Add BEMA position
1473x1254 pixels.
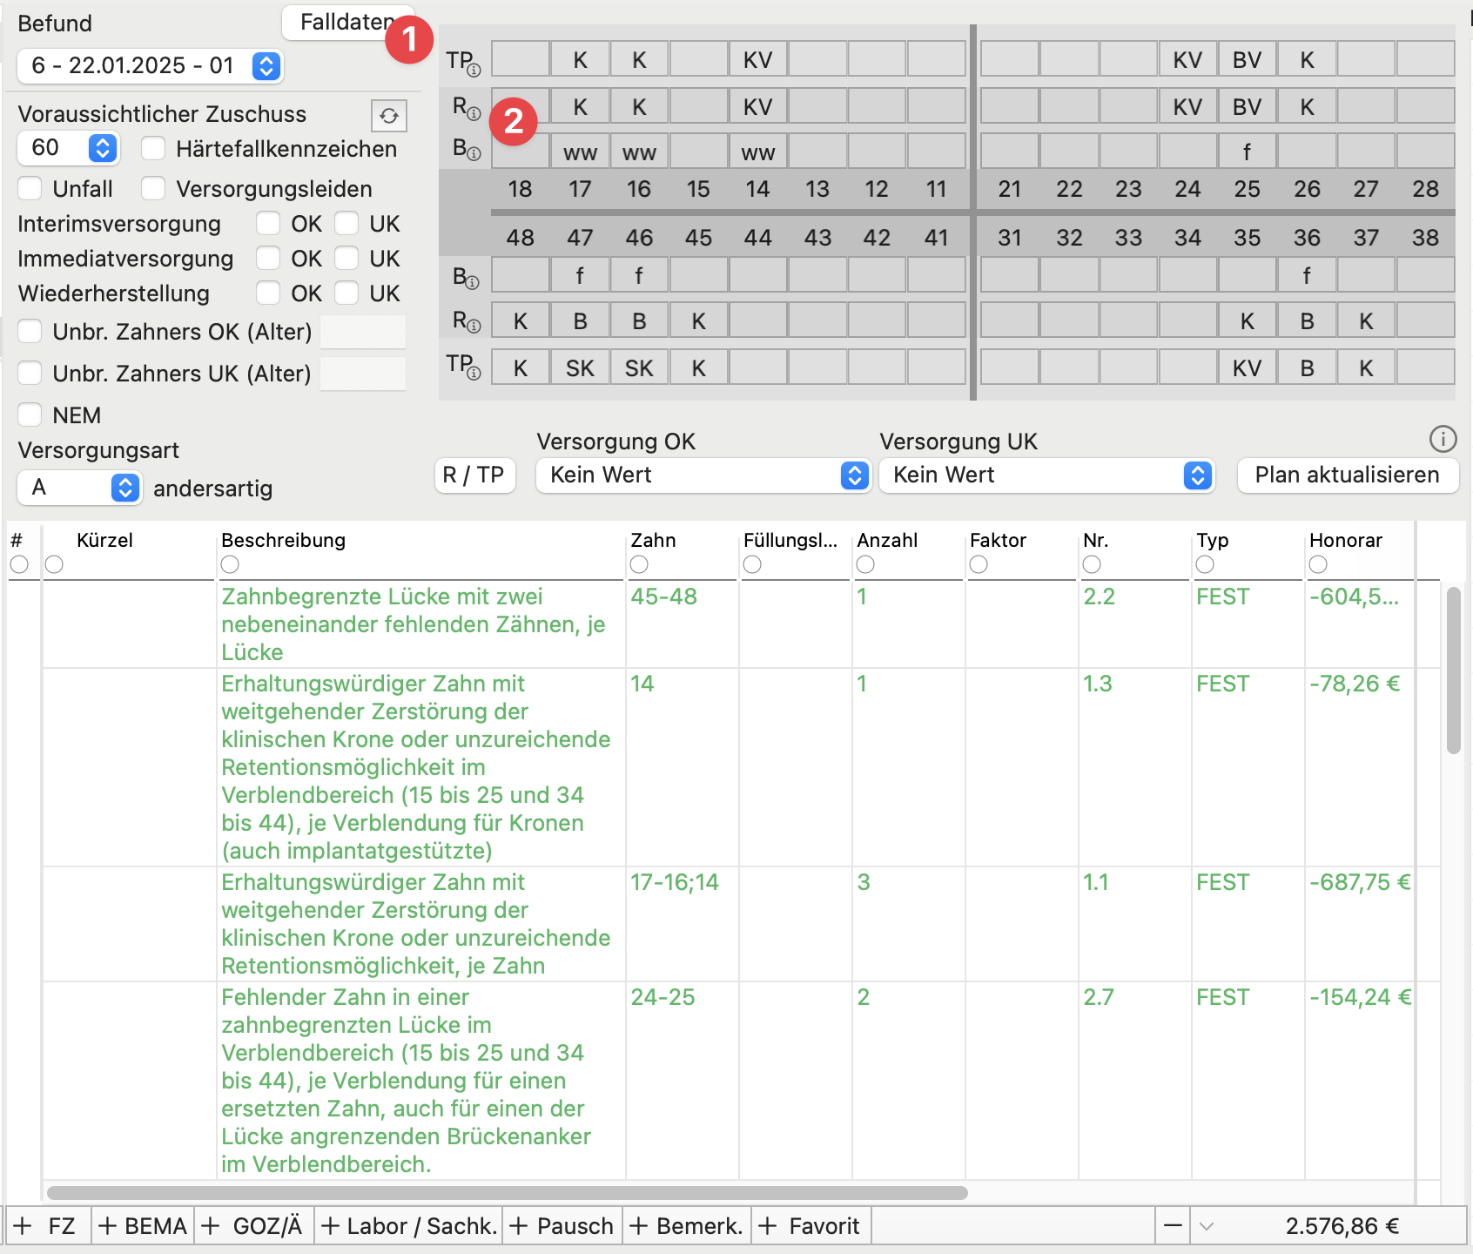coord(143,1226)
